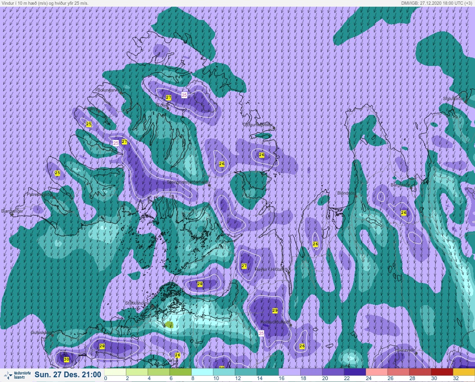The width and height of the screenshot is (475, 382).
Task: Click the Reykir í Hrútafirði station label
Action: click(273, 269)
